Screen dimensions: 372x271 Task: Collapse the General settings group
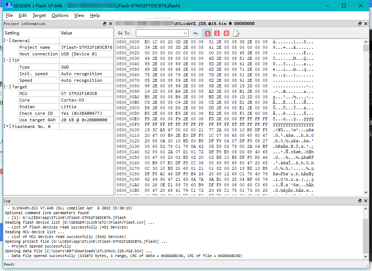click(x=7, y=40)
